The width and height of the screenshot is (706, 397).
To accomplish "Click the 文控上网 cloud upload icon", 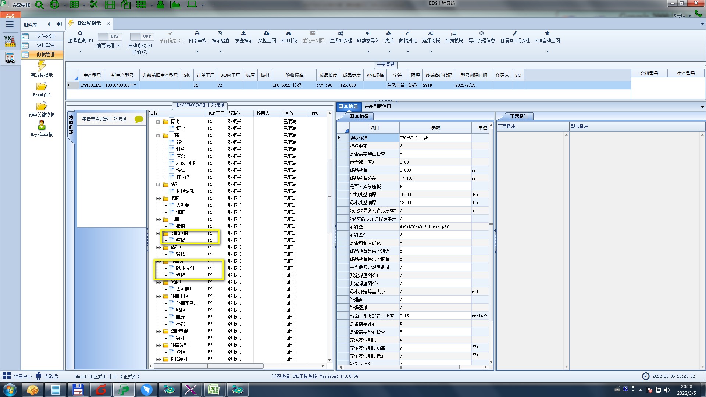I will point(267,33).
